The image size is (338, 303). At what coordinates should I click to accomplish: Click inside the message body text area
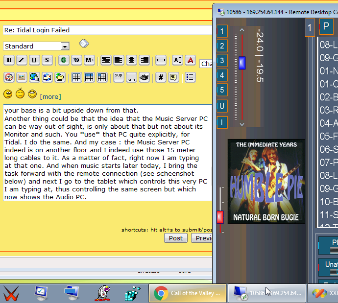(108, 153)
